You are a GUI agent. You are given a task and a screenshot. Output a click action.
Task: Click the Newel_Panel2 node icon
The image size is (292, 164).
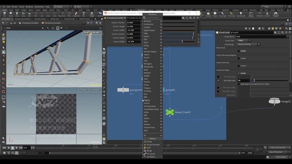pos(170,112)
